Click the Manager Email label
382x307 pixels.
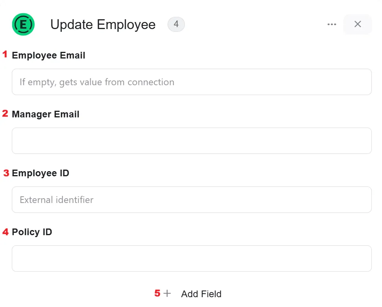[46, 114]
